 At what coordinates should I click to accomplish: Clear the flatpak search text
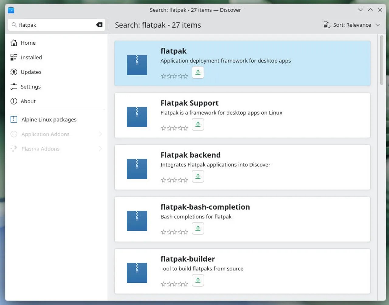pos(99,25)
